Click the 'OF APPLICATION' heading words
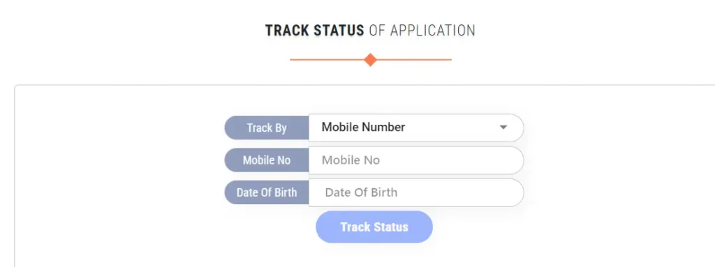 coord(422,31)
